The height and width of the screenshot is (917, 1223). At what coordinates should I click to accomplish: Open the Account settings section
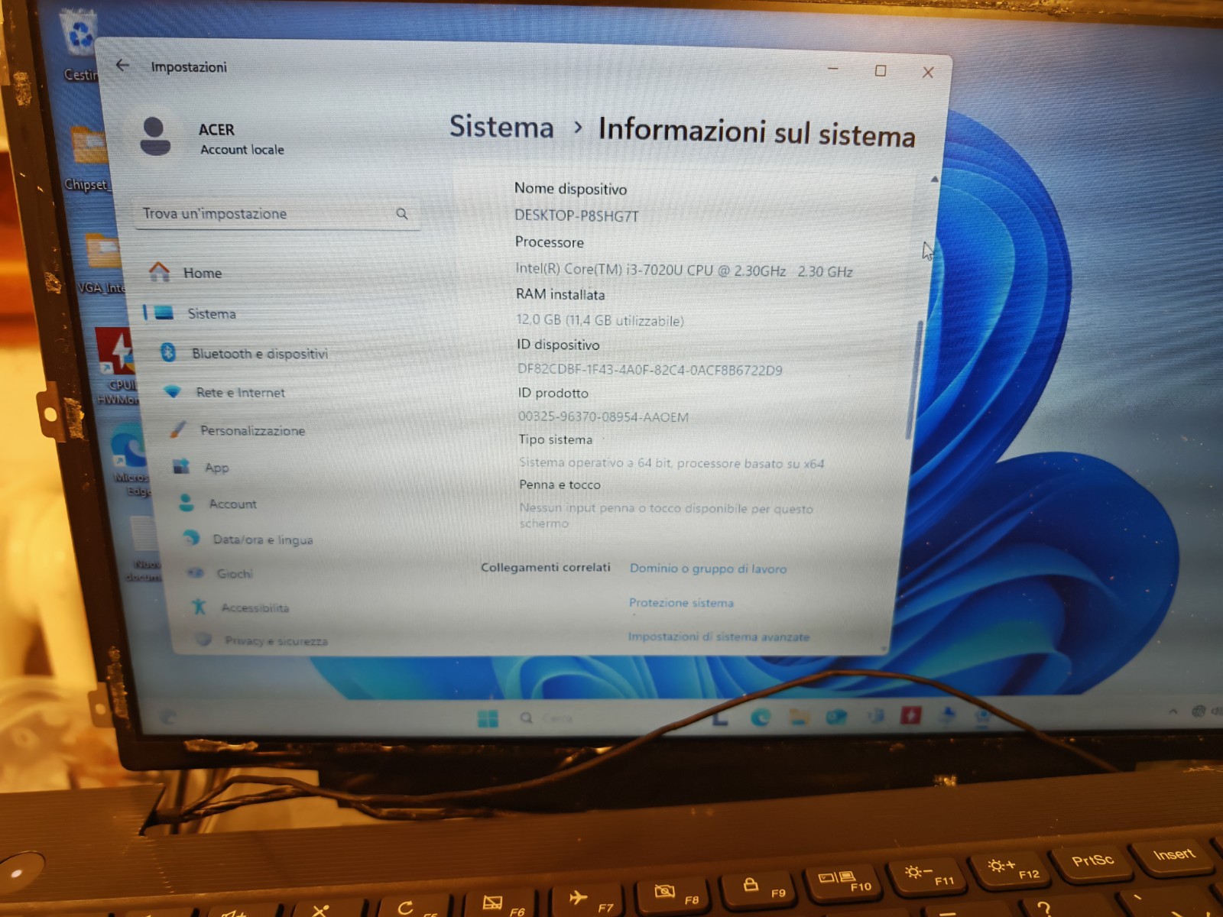click(233, 504)
